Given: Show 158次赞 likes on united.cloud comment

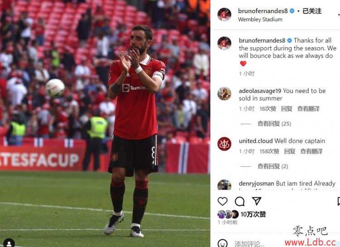Looking at the screenshot, I should click(x=269, y=151).
